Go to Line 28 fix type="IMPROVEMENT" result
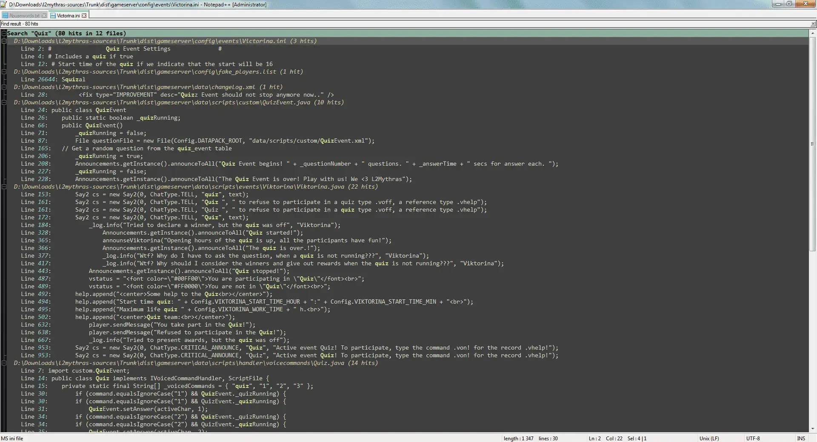The image size is (817, 442). pos(177,95)
